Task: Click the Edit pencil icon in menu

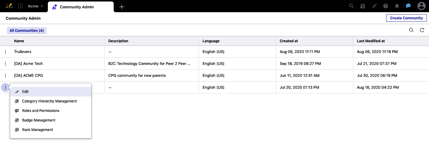Action: click(17, 92)
